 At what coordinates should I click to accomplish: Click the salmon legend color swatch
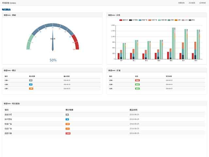[x=150, y=20]
